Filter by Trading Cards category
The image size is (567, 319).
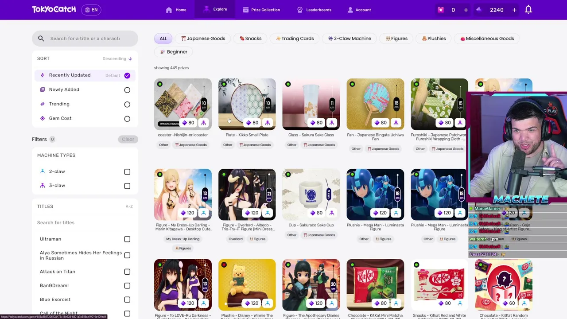pyautogui.click(x=295, y=39)
